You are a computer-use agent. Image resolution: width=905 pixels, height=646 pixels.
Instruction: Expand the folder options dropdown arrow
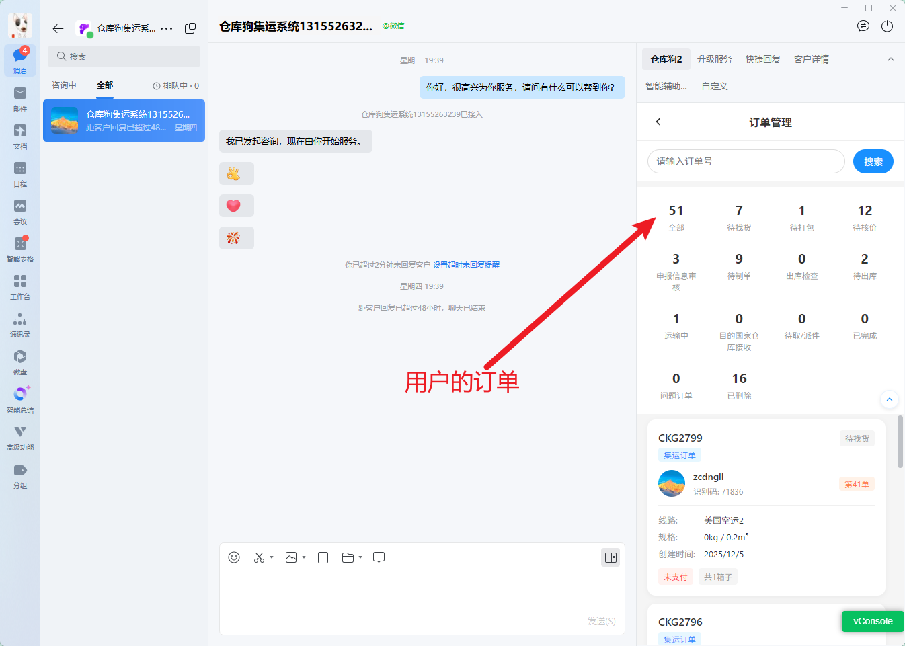360,557
